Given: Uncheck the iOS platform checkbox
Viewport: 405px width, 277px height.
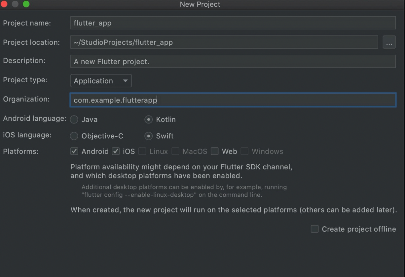Looking at the screenshot, I should 116,152.
